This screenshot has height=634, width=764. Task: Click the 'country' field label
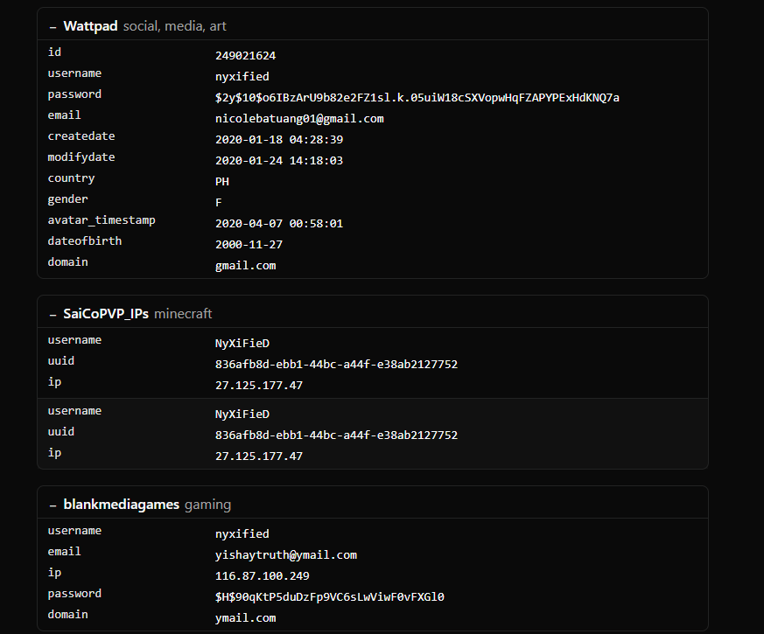click(x=71, y=178)
